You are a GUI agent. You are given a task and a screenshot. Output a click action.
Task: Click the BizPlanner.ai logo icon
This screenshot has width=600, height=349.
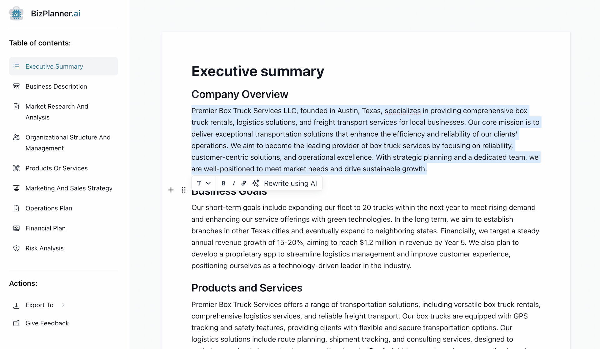(16, 14)
